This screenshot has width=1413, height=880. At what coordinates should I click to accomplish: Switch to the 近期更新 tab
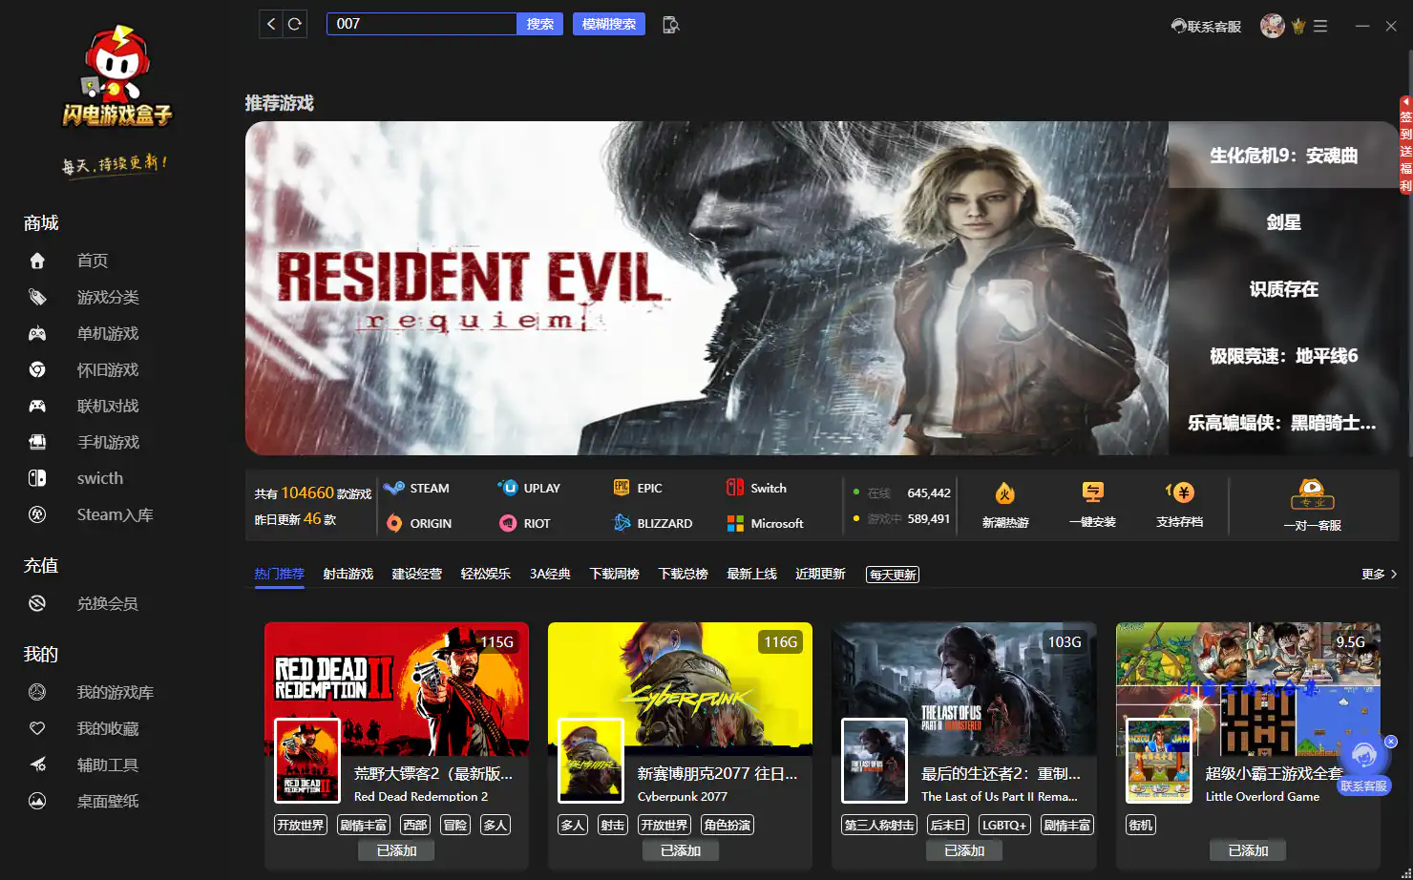pyautogui.click(x=820, y=574)
